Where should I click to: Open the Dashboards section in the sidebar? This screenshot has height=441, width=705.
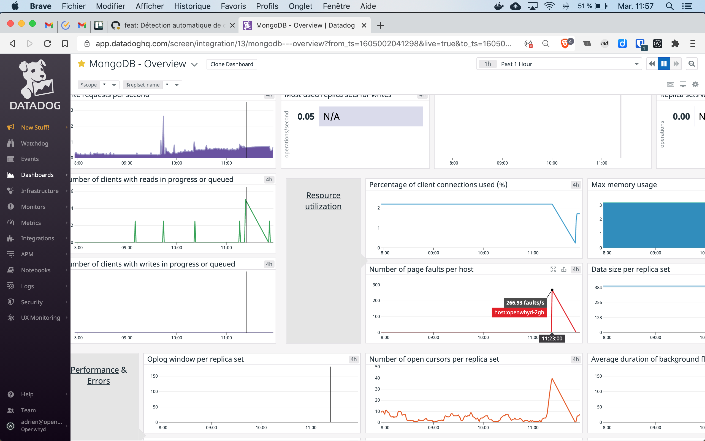tap(37, 175)
